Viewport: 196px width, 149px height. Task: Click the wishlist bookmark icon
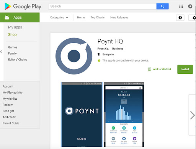150,69
